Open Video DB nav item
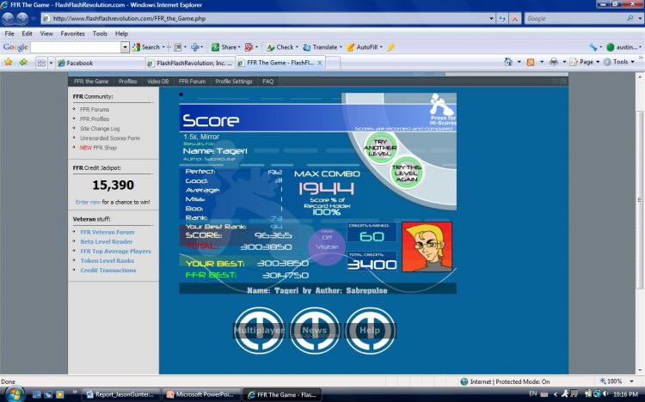 pyautogui.click(x=158, y=82)
